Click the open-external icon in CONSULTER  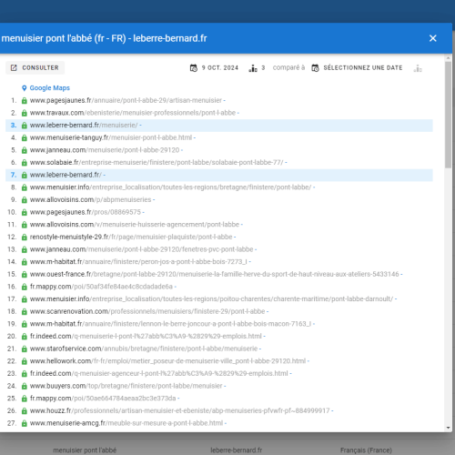click(14, 67)
